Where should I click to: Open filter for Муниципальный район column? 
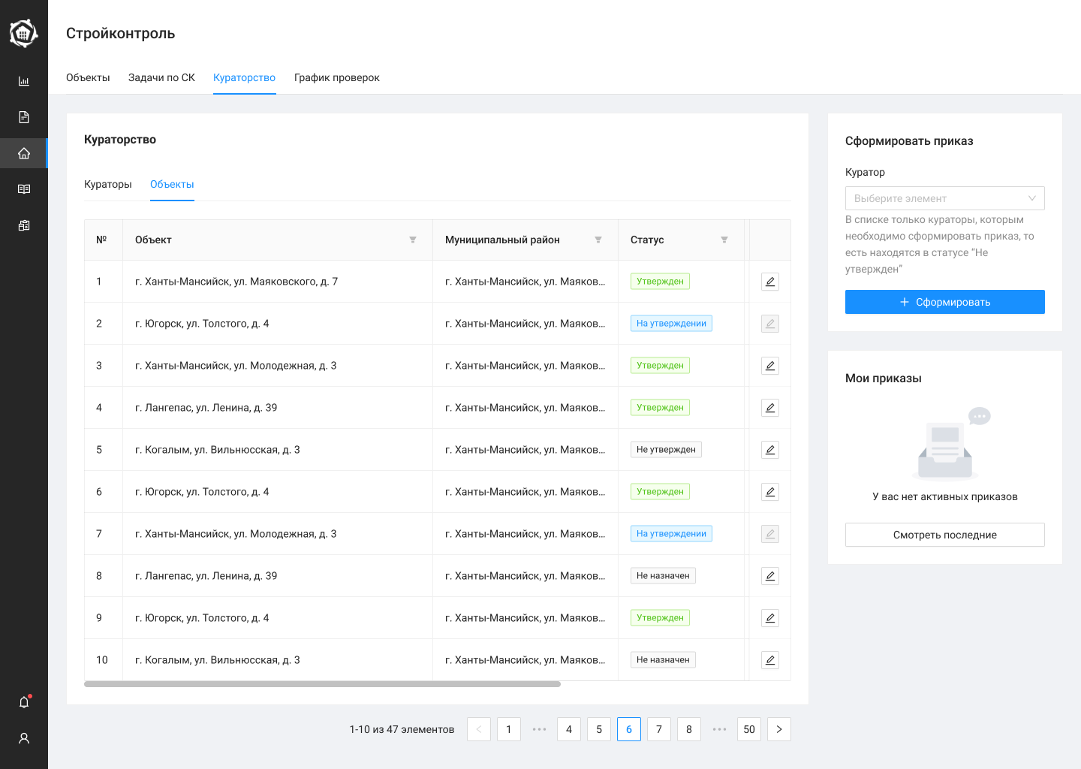coord(598,240)
